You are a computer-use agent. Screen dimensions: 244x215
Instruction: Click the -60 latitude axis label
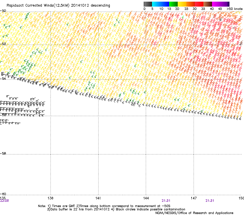click(x=3, y=194)
